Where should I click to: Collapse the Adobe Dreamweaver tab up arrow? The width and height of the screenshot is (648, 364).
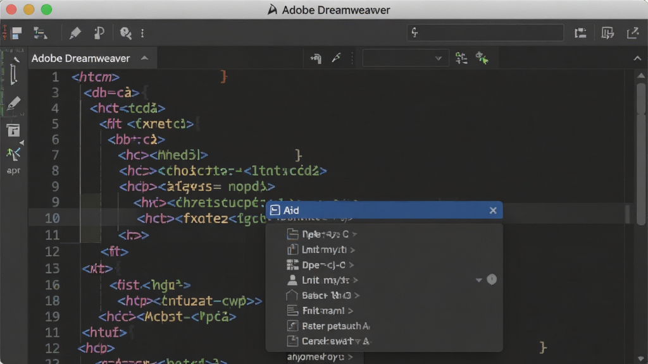pyautogui.click(x=145, y=58)
